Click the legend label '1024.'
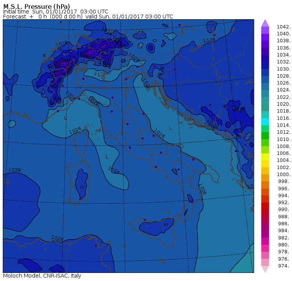Image resolution: width=292 pixels, height=281 pixels. click(x=284, y=90)
